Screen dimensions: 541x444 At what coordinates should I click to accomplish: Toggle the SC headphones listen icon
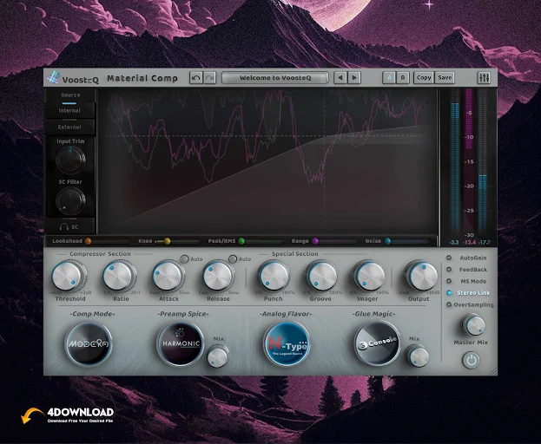[x=64, y=227]
